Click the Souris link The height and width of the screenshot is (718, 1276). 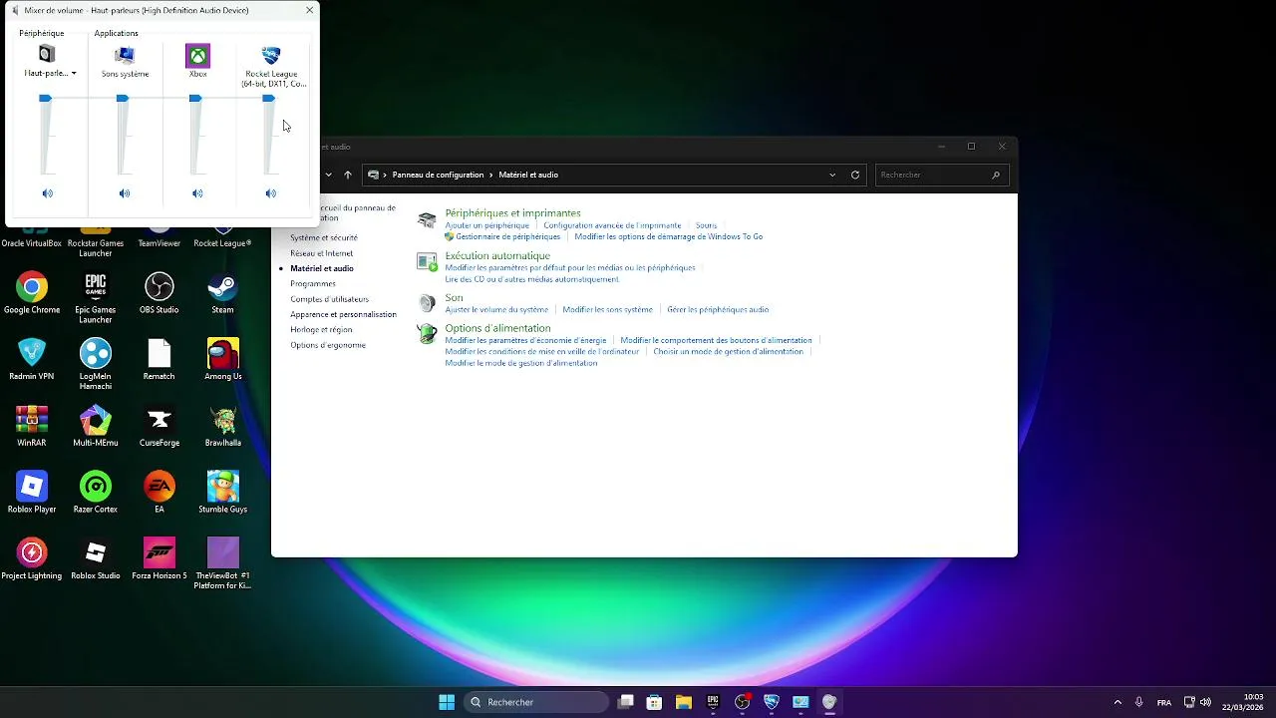point(706,225)
